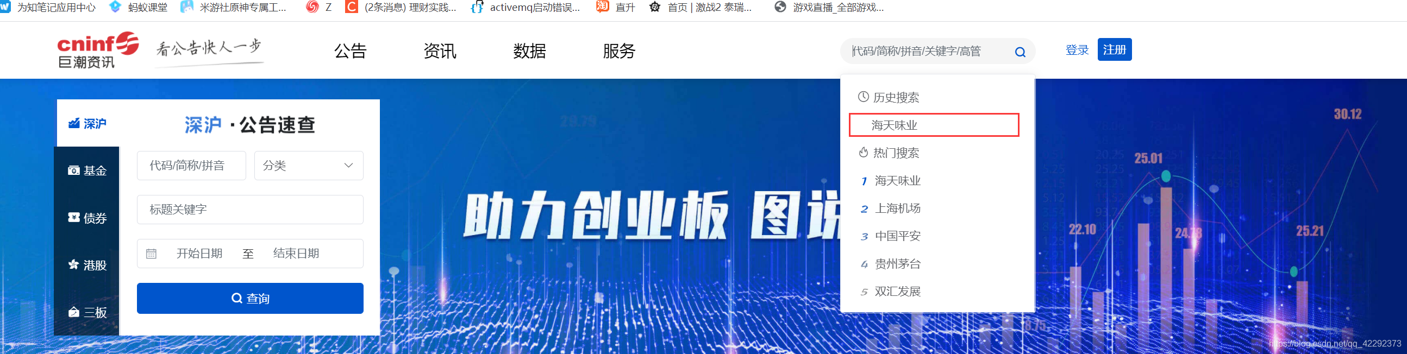1407x354 pixels.
Task: Click the blue 查询 search button
Action: tap(250, 298)
